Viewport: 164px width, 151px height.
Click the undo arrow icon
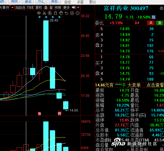[66, 13]
